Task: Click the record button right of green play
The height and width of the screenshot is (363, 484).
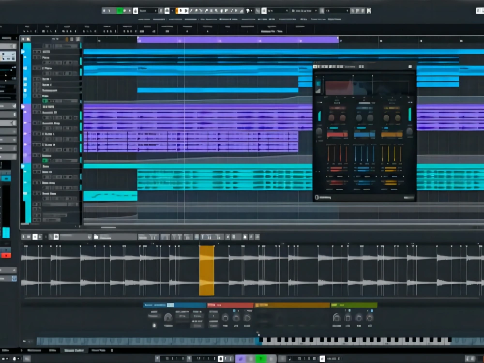Action: click(x=272, y=359)
